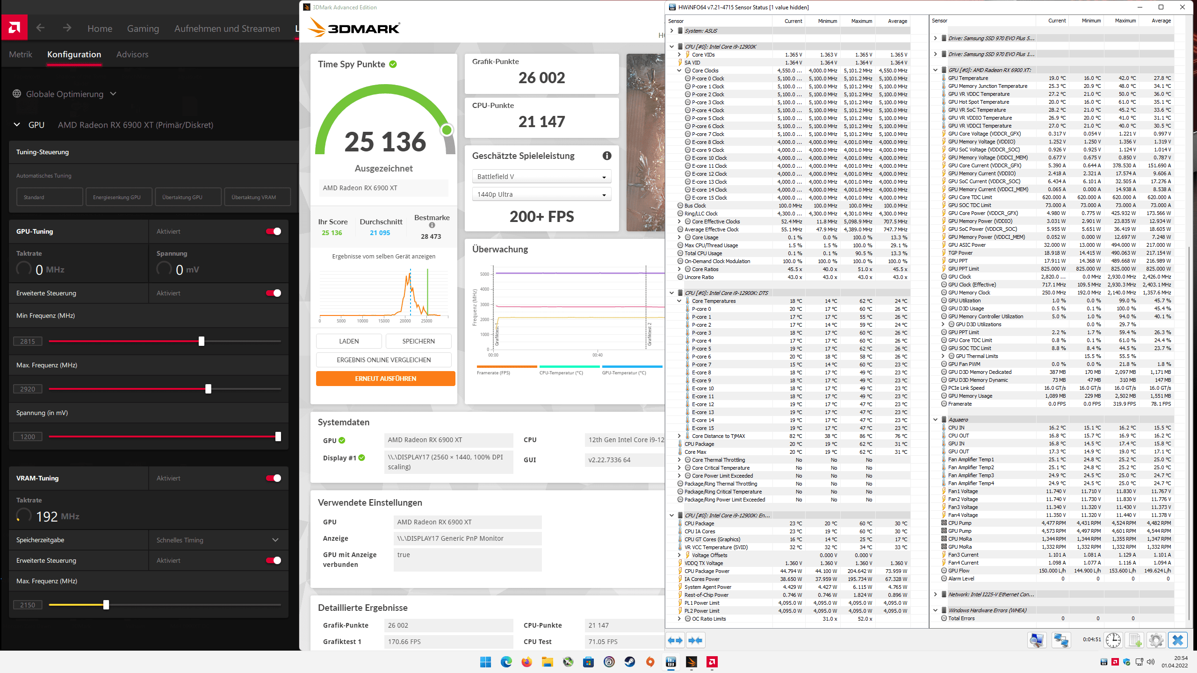The width and height of the screenshot is (1197, 673).
Task: Click VRAM Max. Frequenz slider handle
Action: tap(106, 605)
